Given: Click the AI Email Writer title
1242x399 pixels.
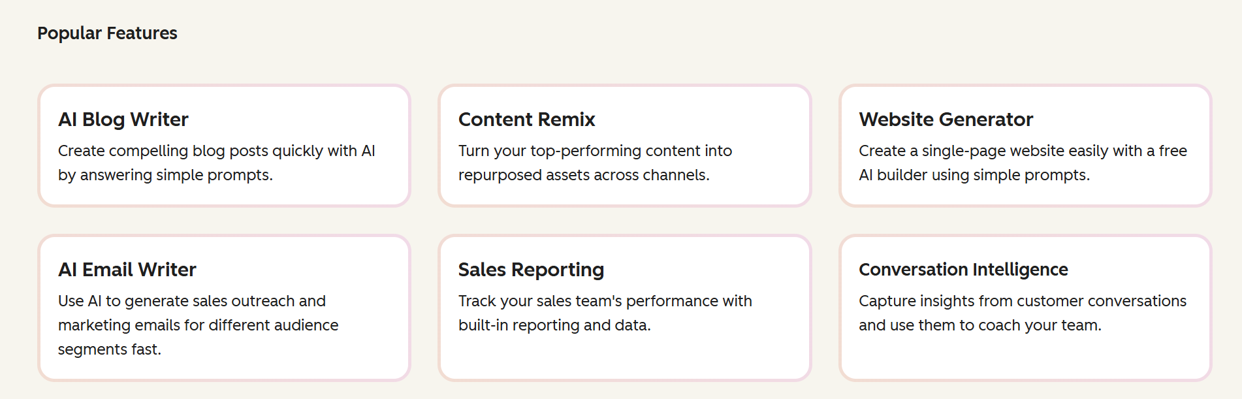Looking at the screenshot, I should pos(127,270).
